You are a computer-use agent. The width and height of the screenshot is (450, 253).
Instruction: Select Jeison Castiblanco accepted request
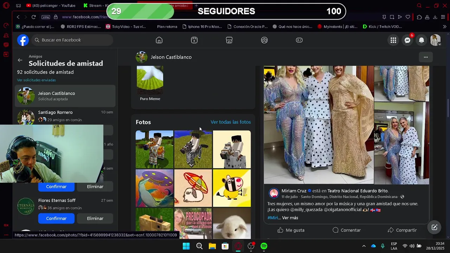click(65, 96)
